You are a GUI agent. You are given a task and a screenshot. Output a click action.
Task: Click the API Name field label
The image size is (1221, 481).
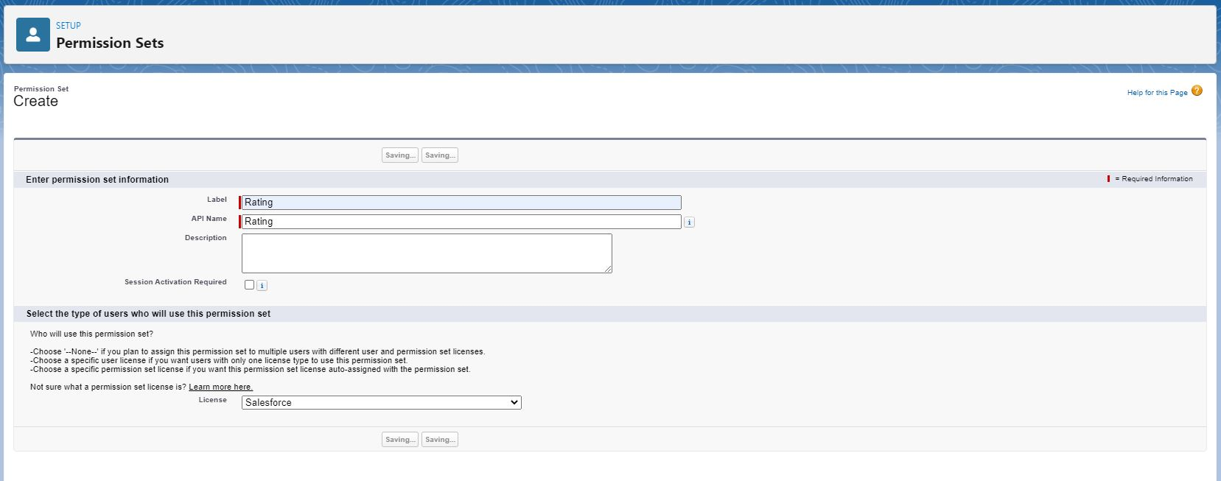[x=209, y=219]
